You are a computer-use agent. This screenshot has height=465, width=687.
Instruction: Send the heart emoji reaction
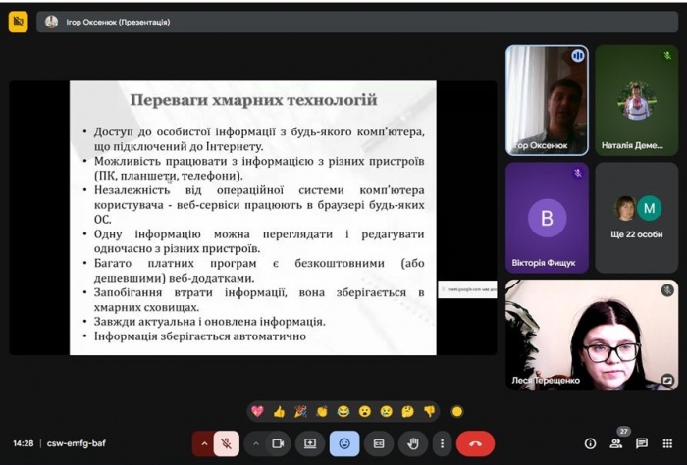257,411
